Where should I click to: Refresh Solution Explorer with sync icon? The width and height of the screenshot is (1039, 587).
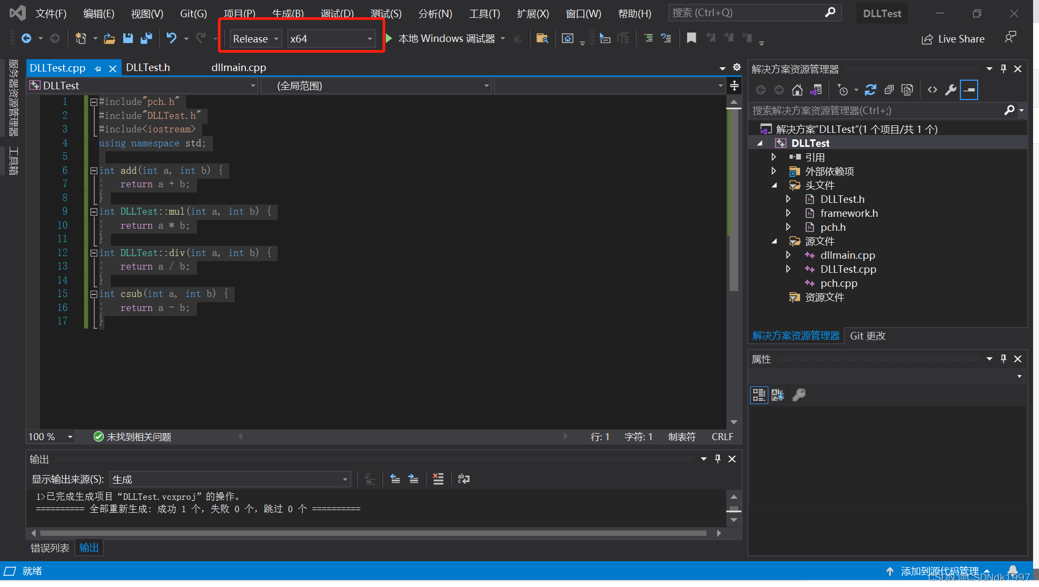point(871,90)
